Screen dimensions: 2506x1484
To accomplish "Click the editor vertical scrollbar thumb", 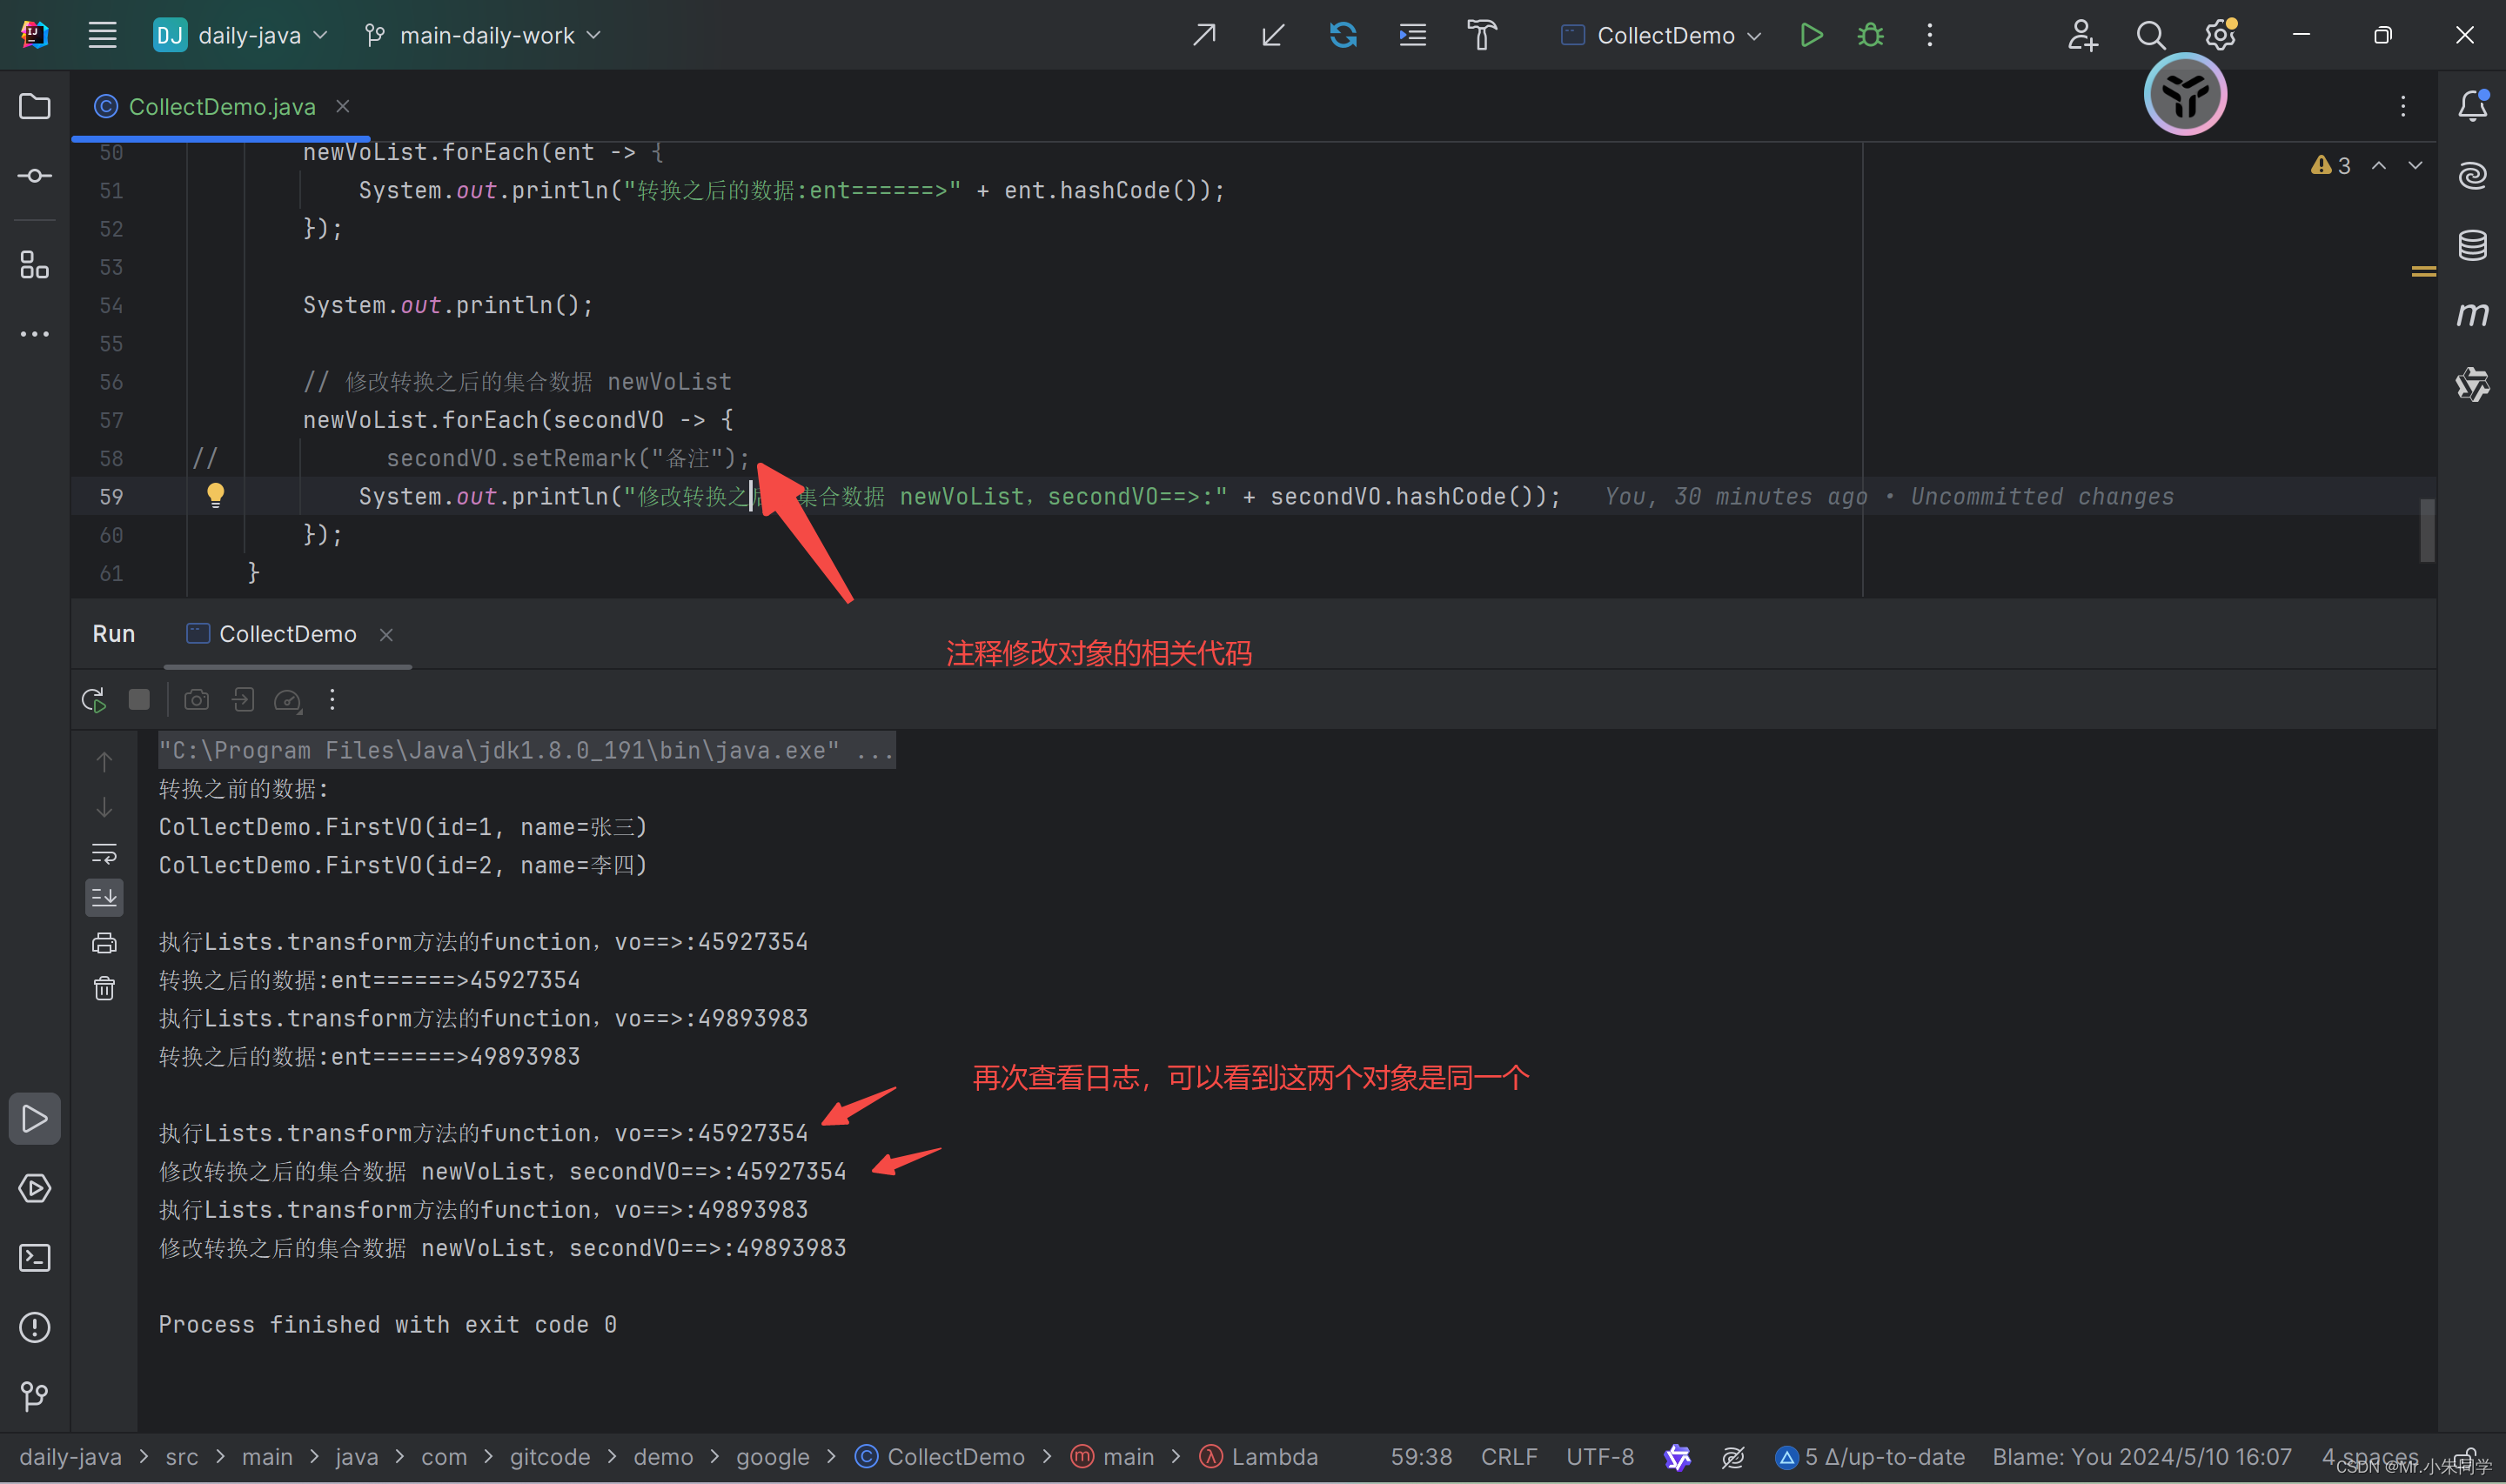I will 2427,530.
